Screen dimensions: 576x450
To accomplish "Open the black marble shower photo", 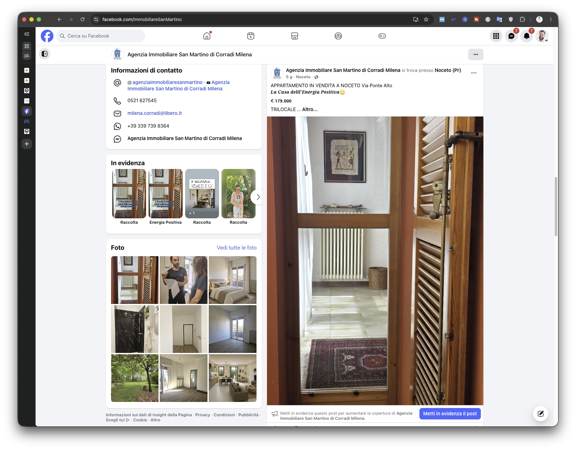I will (135, 329).
